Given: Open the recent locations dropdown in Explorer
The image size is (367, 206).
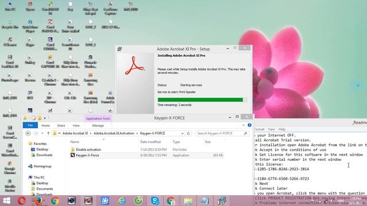Looking at the screenshot, I should [42, 133].
